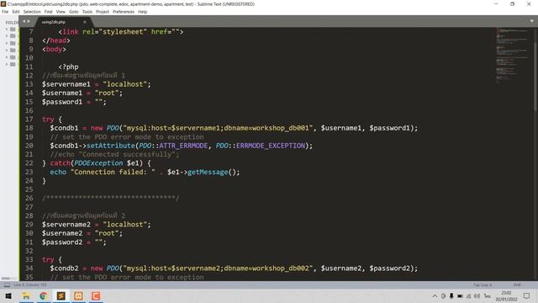The image size is (538, 303).
Task: Click the $password1 assignment line
Action: [x=74, y=102]
